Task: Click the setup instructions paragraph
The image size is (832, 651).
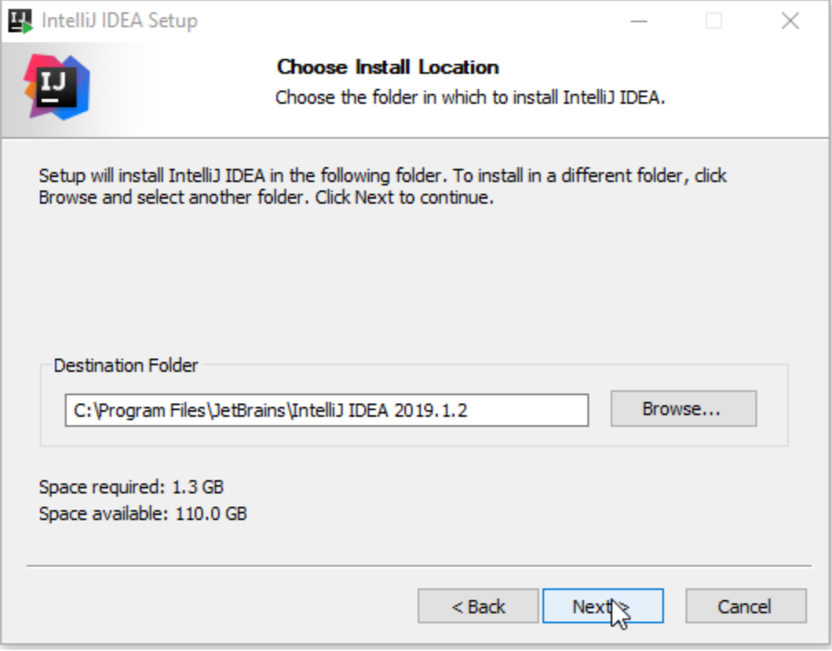Action: point(383,187)
